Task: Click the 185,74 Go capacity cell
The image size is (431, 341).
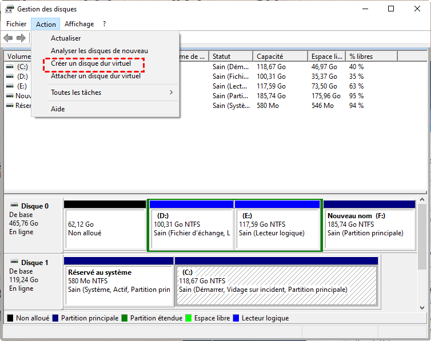Action: [271, 96]
